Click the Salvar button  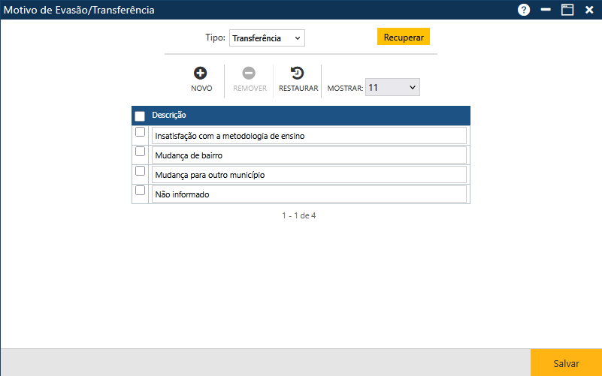pos(566,363)
